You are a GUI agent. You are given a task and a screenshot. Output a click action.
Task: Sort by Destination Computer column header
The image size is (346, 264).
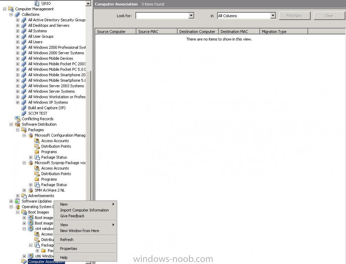pyautogui.click(x=198, y=32)
